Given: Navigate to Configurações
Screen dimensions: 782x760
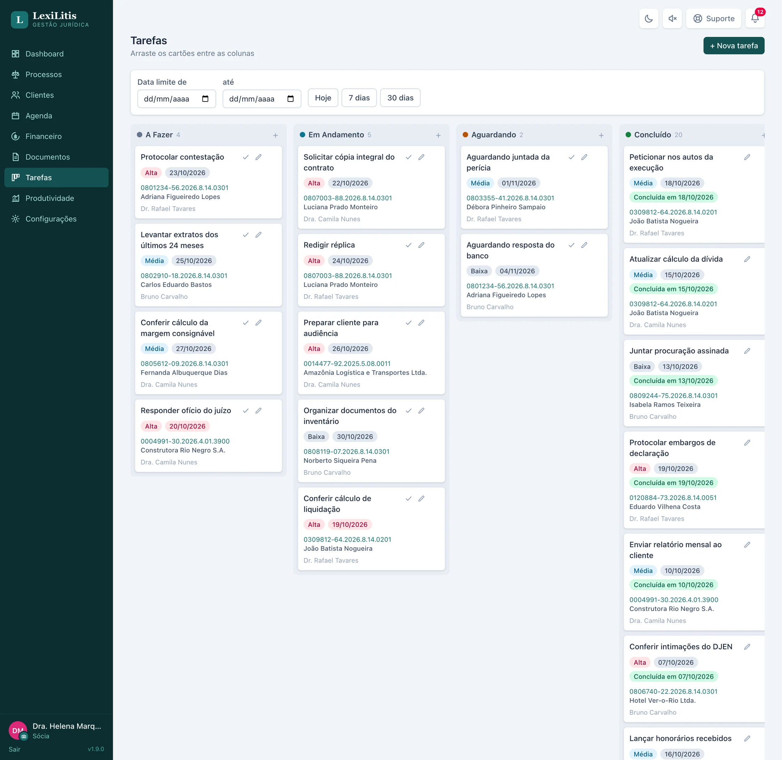Looking at the screenshot, I should tap(56, 219).
